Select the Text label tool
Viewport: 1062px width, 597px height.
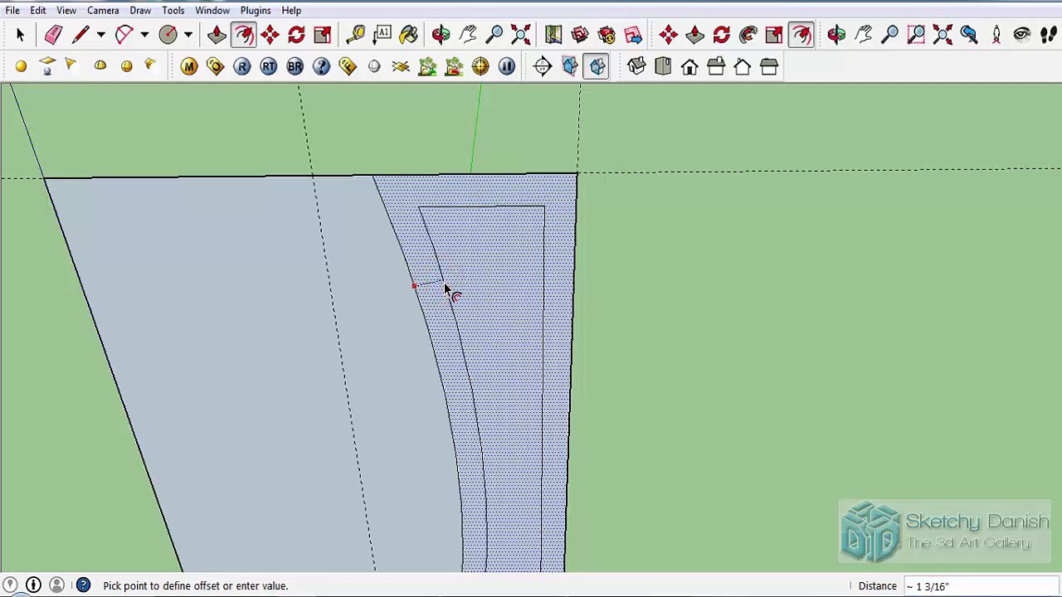382,35
